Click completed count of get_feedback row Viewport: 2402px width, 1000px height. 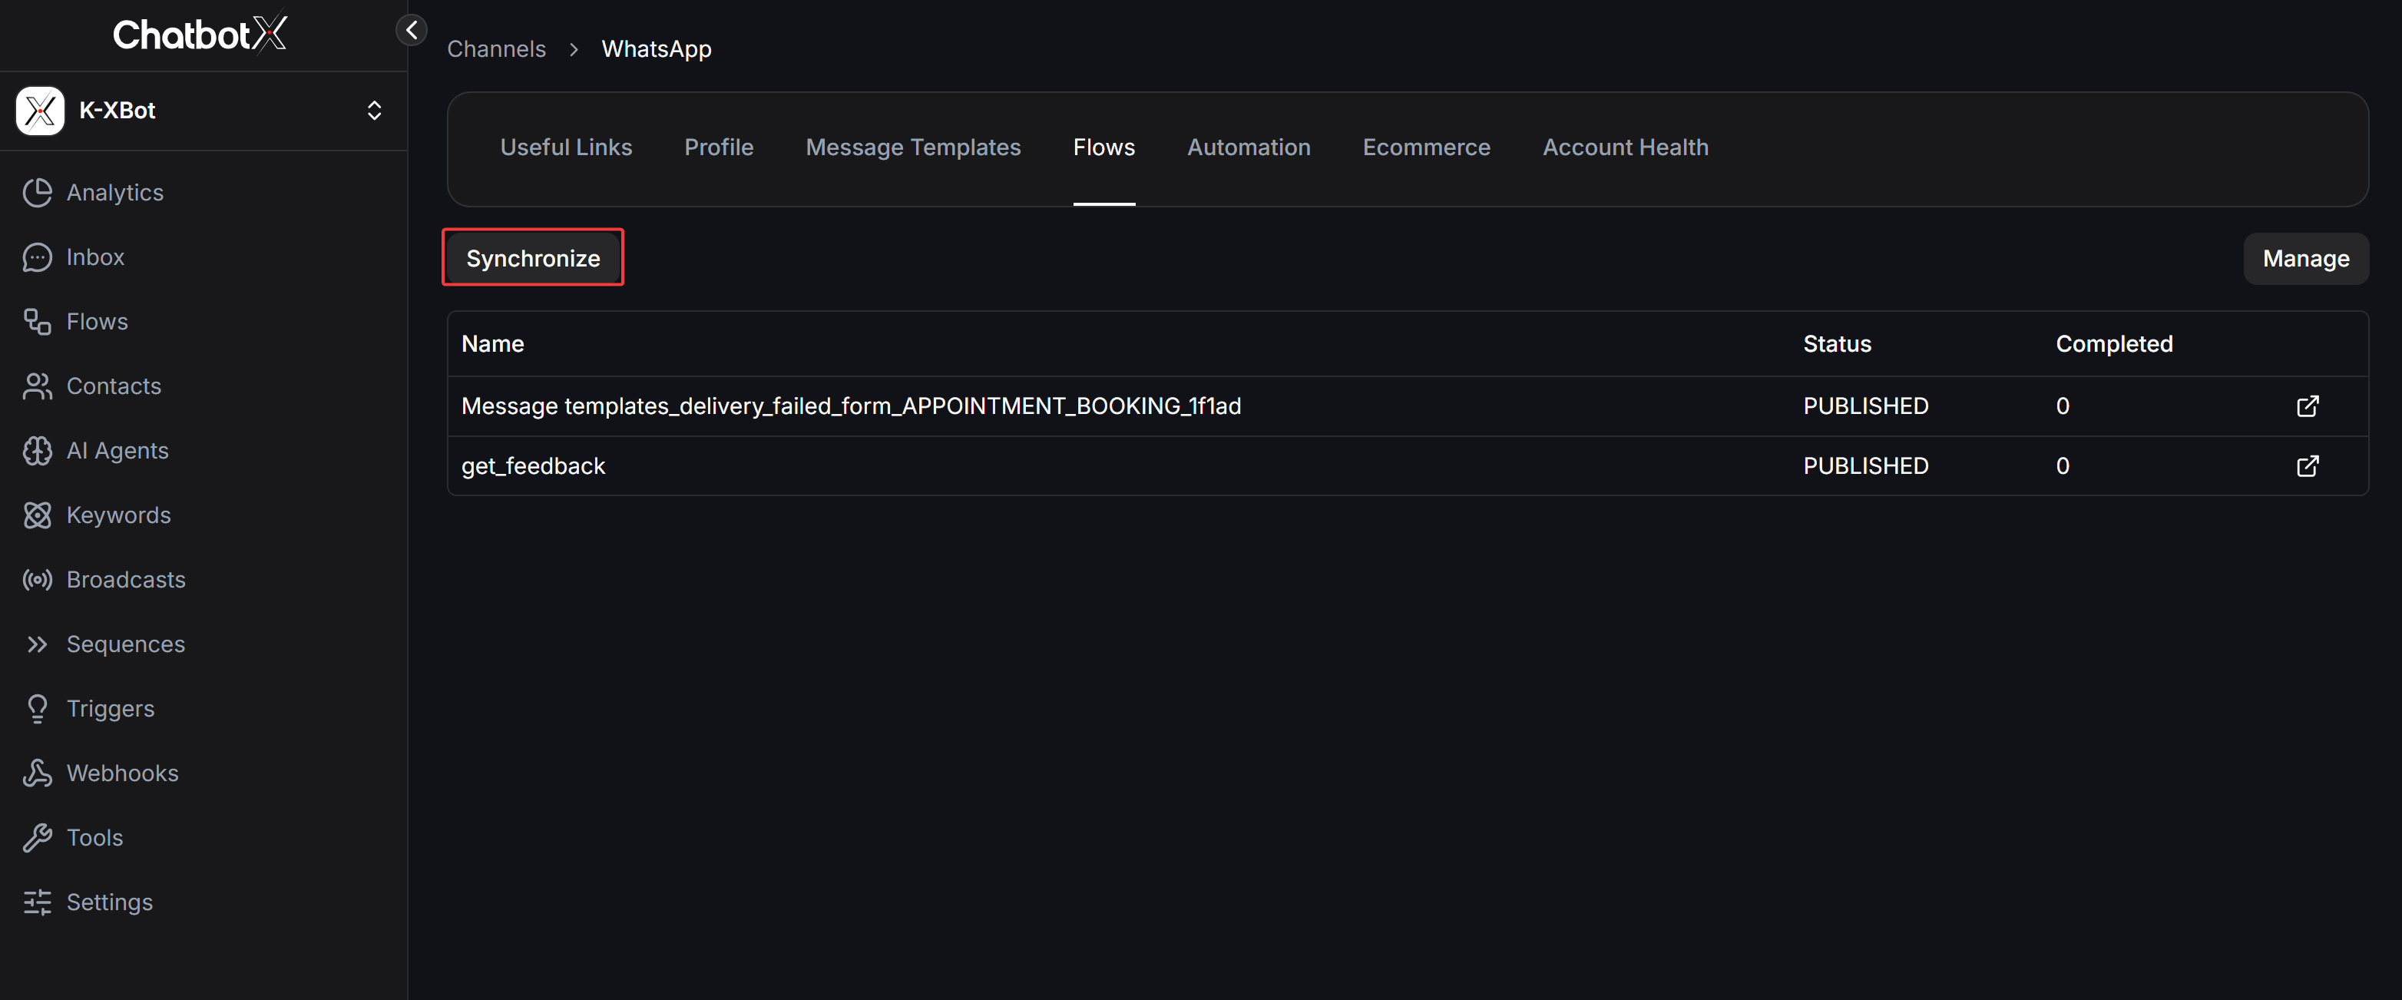2063,466
